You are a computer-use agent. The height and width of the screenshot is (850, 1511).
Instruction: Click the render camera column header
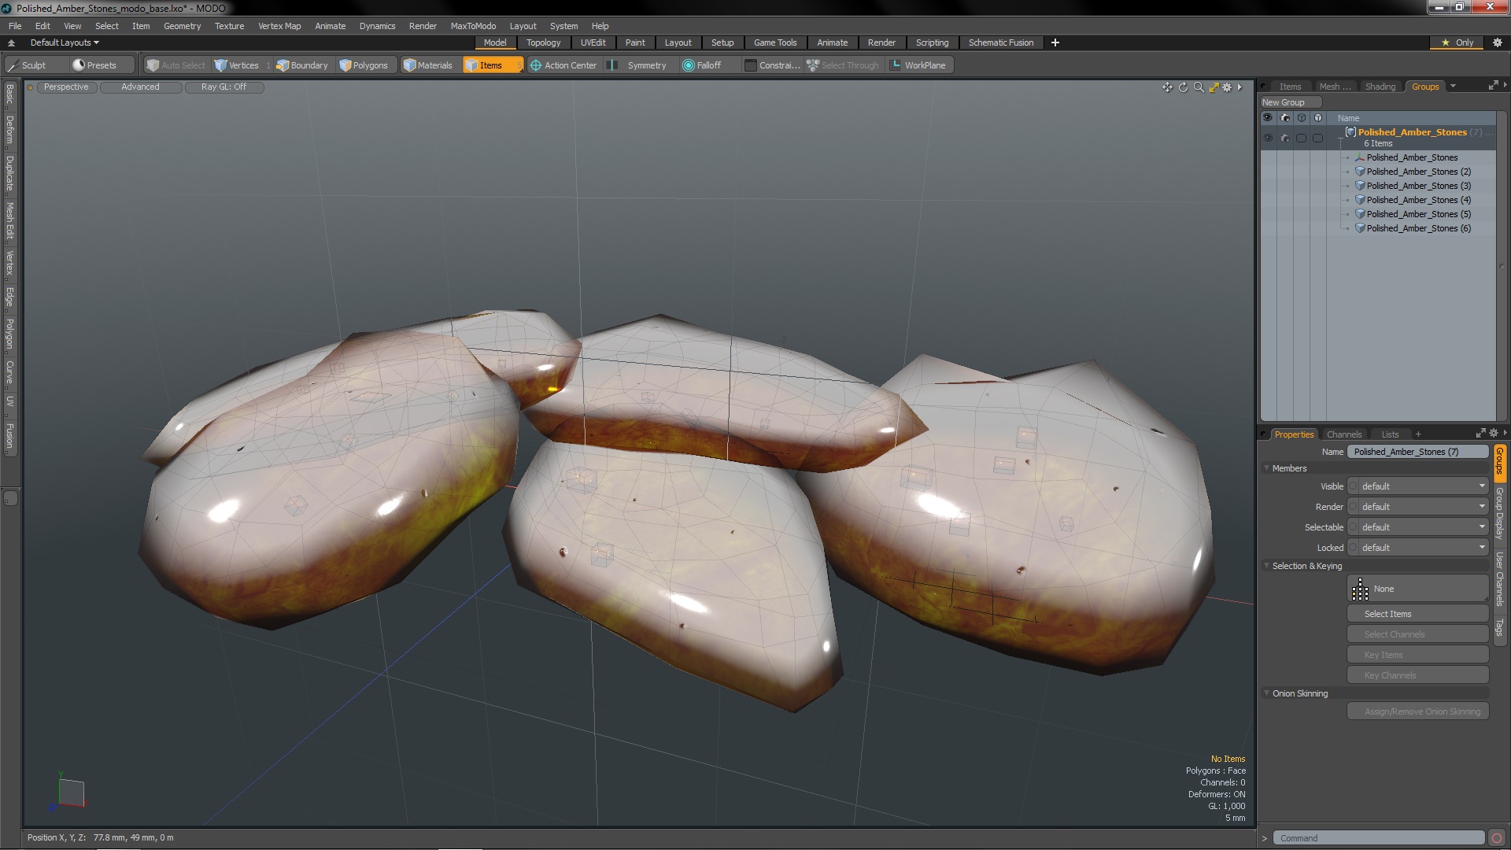point(1285,118)
